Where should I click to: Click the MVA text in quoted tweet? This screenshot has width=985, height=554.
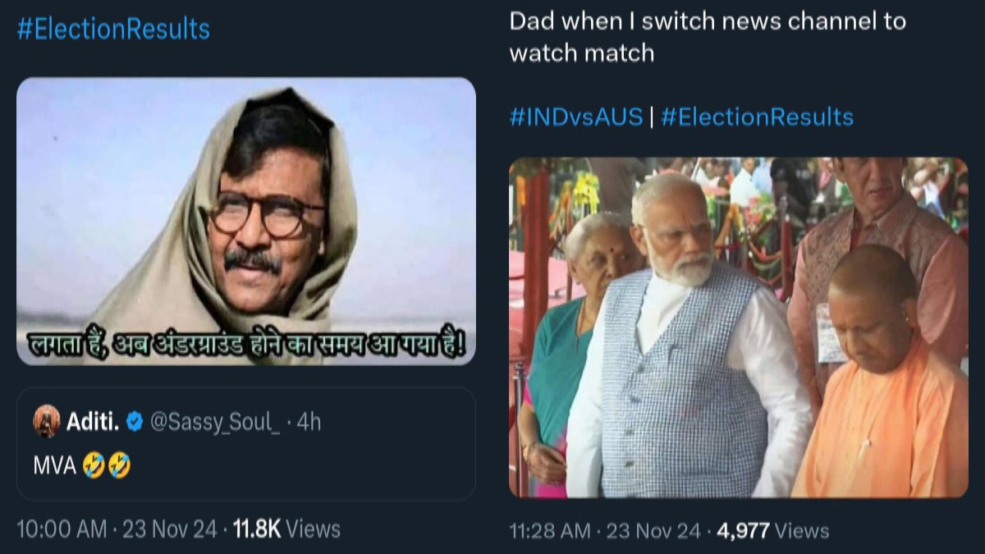point(54,466)
